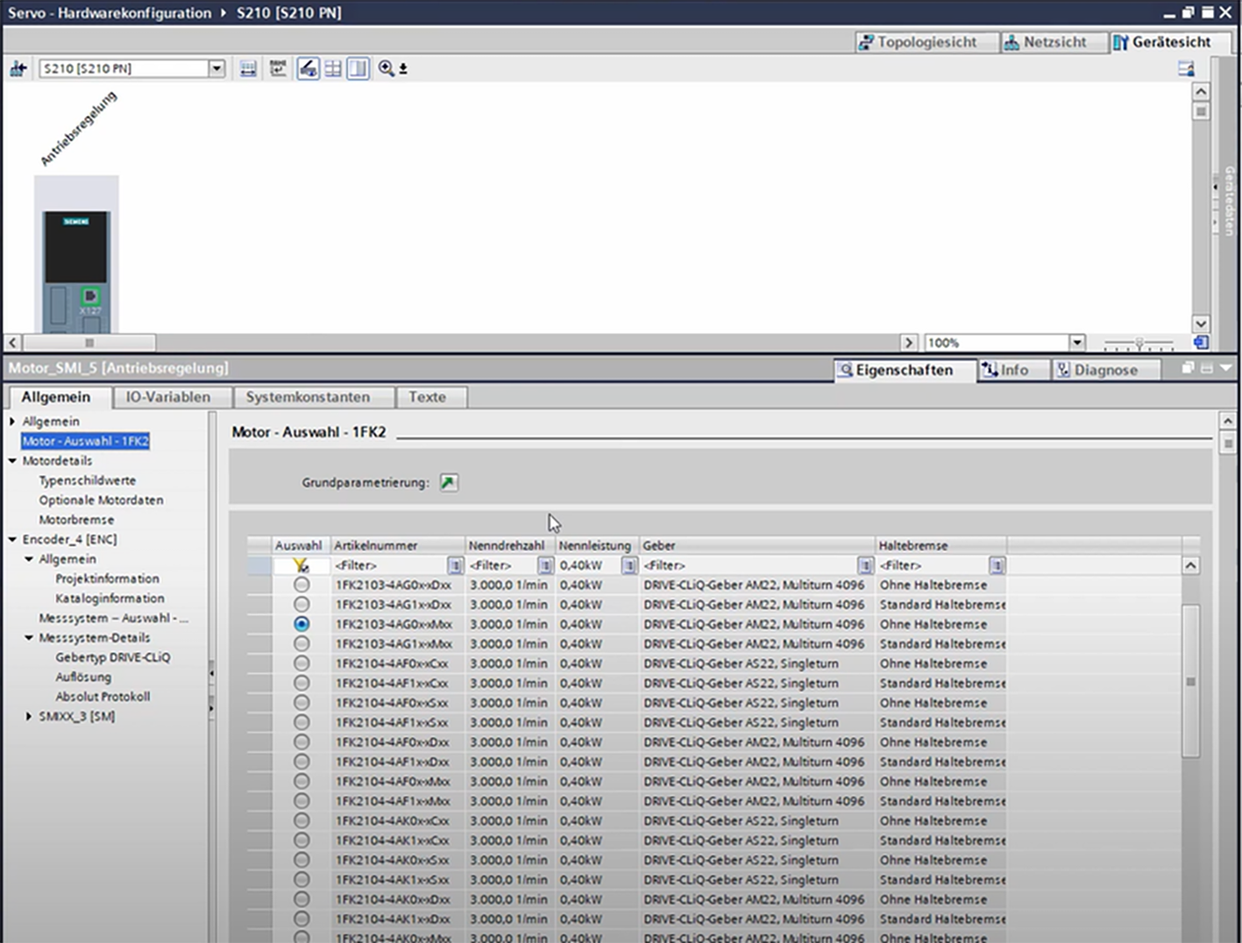Open the 100% zoom level dropdown
Viewport: 1242px width, 943px height.
[x=1077, y=343]
